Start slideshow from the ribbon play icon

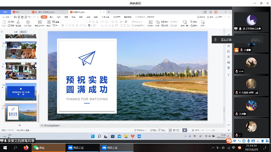[x=28, y=22]
